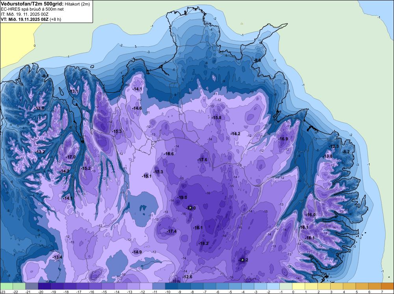394x294 pixels.
Task: Click the -12.3 temperature value
Action: pos(334,146)
